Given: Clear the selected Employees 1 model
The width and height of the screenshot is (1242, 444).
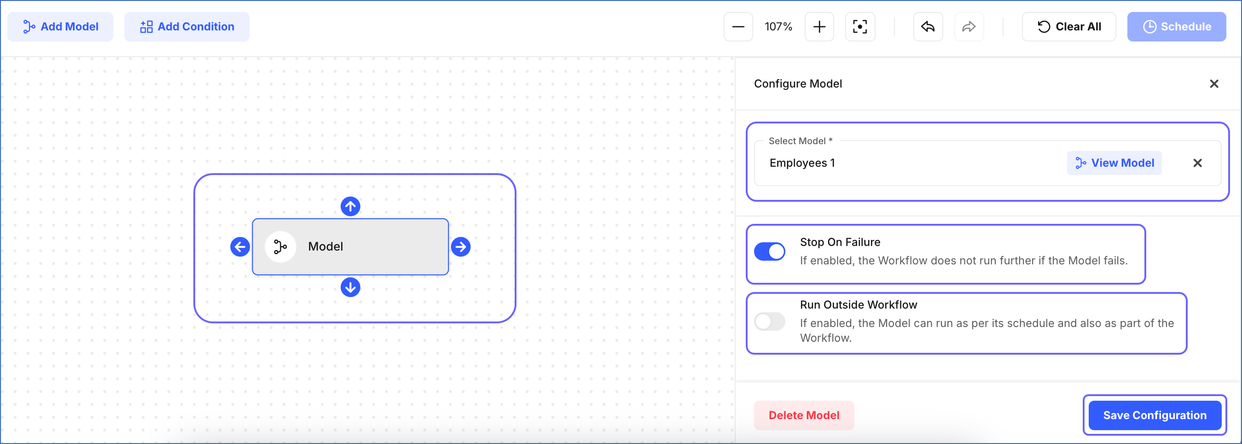Looking at the screenshot, I should (1198, 163).
